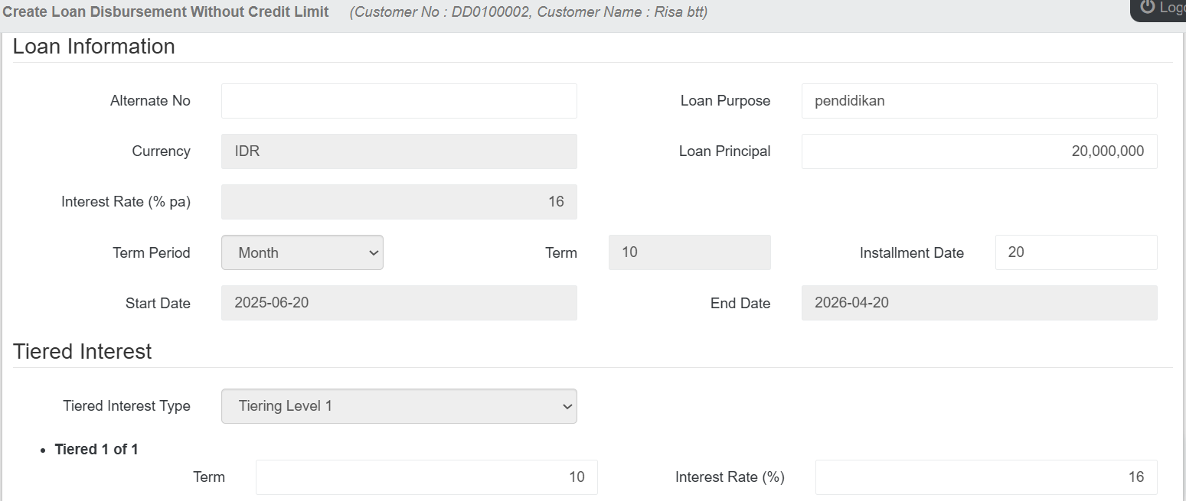Click the Currency field showing IDR

398,151
